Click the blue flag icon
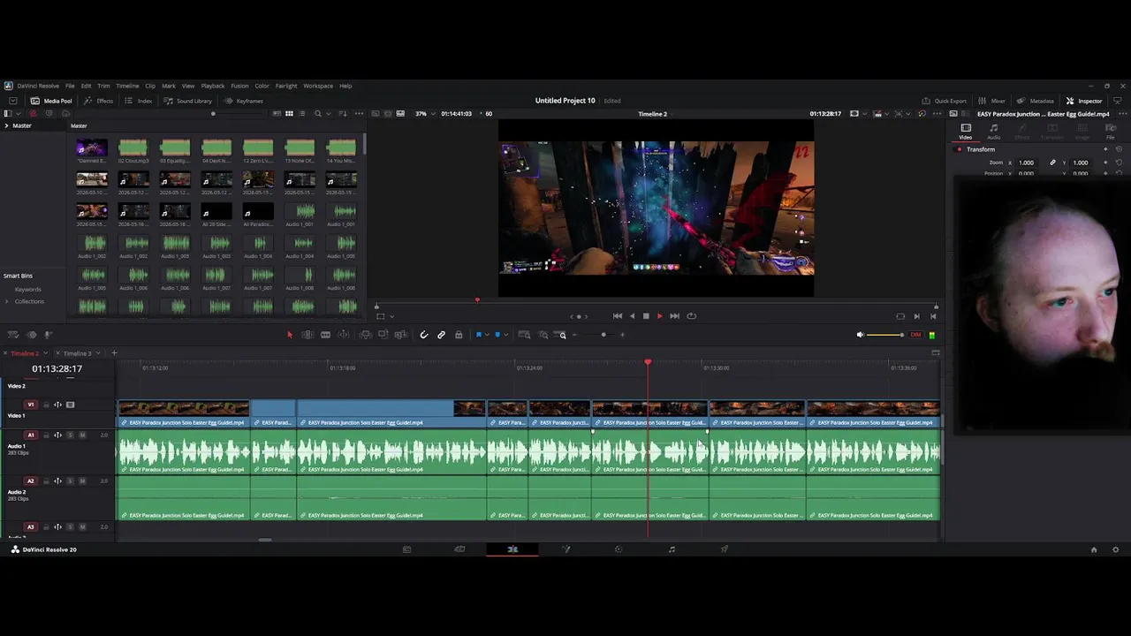 pos(479,335)
